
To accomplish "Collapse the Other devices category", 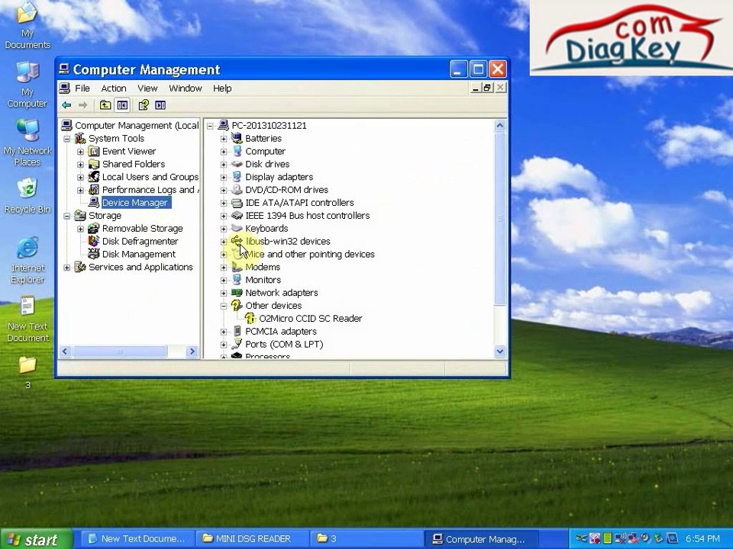I will pyautogui.click(x=224, y=306).
